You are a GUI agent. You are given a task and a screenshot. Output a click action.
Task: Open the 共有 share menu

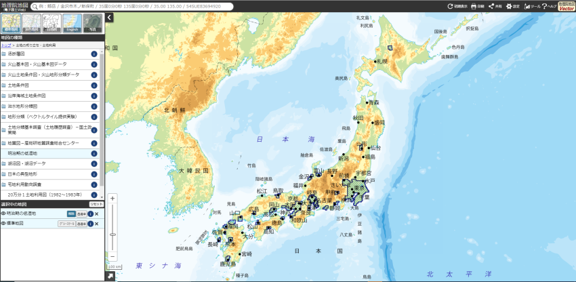(x=495, y=6)
